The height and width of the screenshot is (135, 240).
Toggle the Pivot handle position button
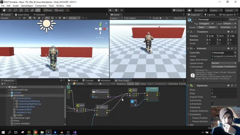pyautogui.click(x=48, y=10)
